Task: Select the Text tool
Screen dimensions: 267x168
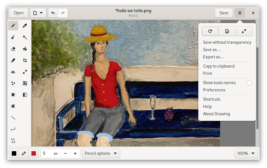Action: click(x=13, y=72)
